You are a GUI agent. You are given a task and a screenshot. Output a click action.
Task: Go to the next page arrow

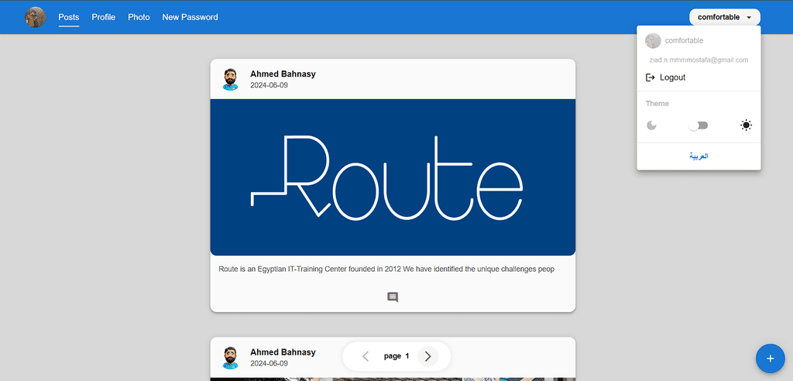[427, 356]
